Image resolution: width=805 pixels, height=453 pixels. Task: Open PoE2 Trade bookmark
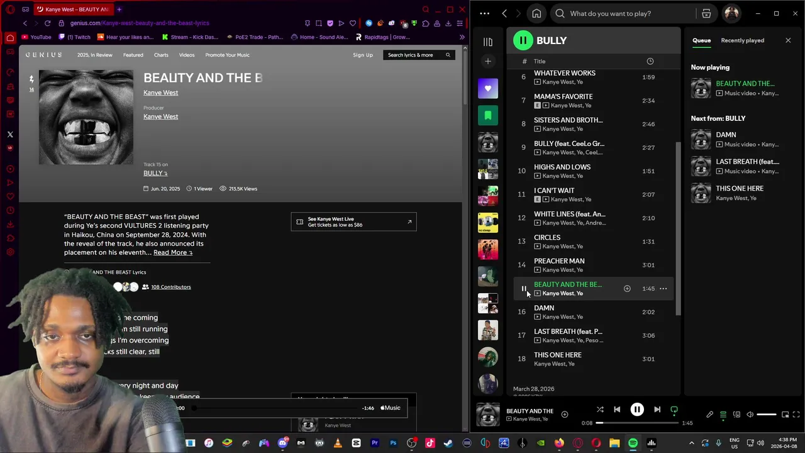pos(255,37)
